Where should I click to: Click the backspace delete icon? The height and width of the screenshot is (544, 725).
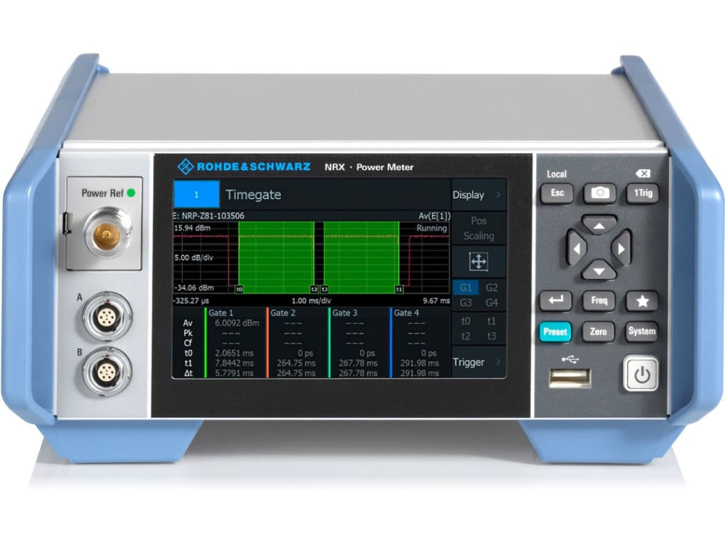pos(643,174)
